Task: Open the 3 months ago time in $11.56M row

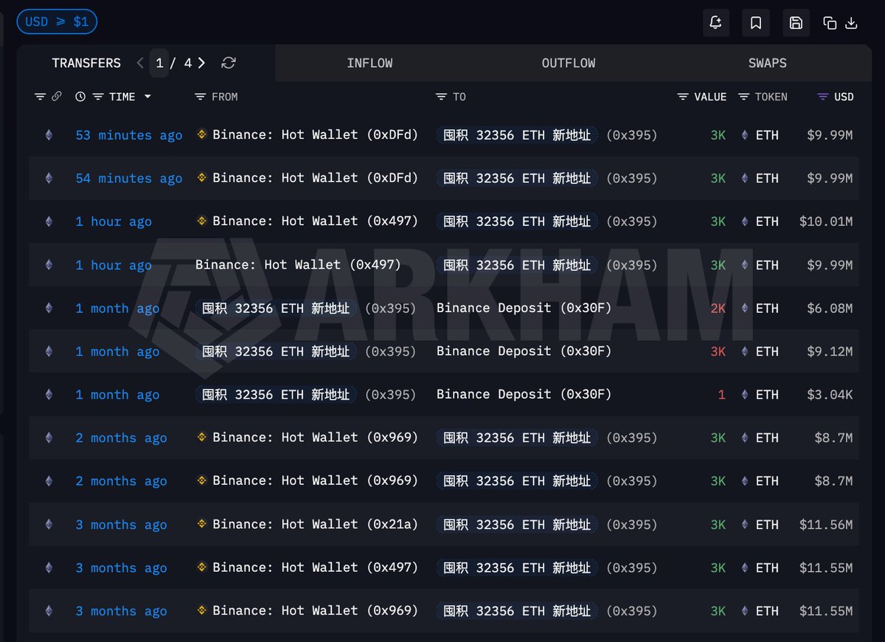Action: pos(121,525)
